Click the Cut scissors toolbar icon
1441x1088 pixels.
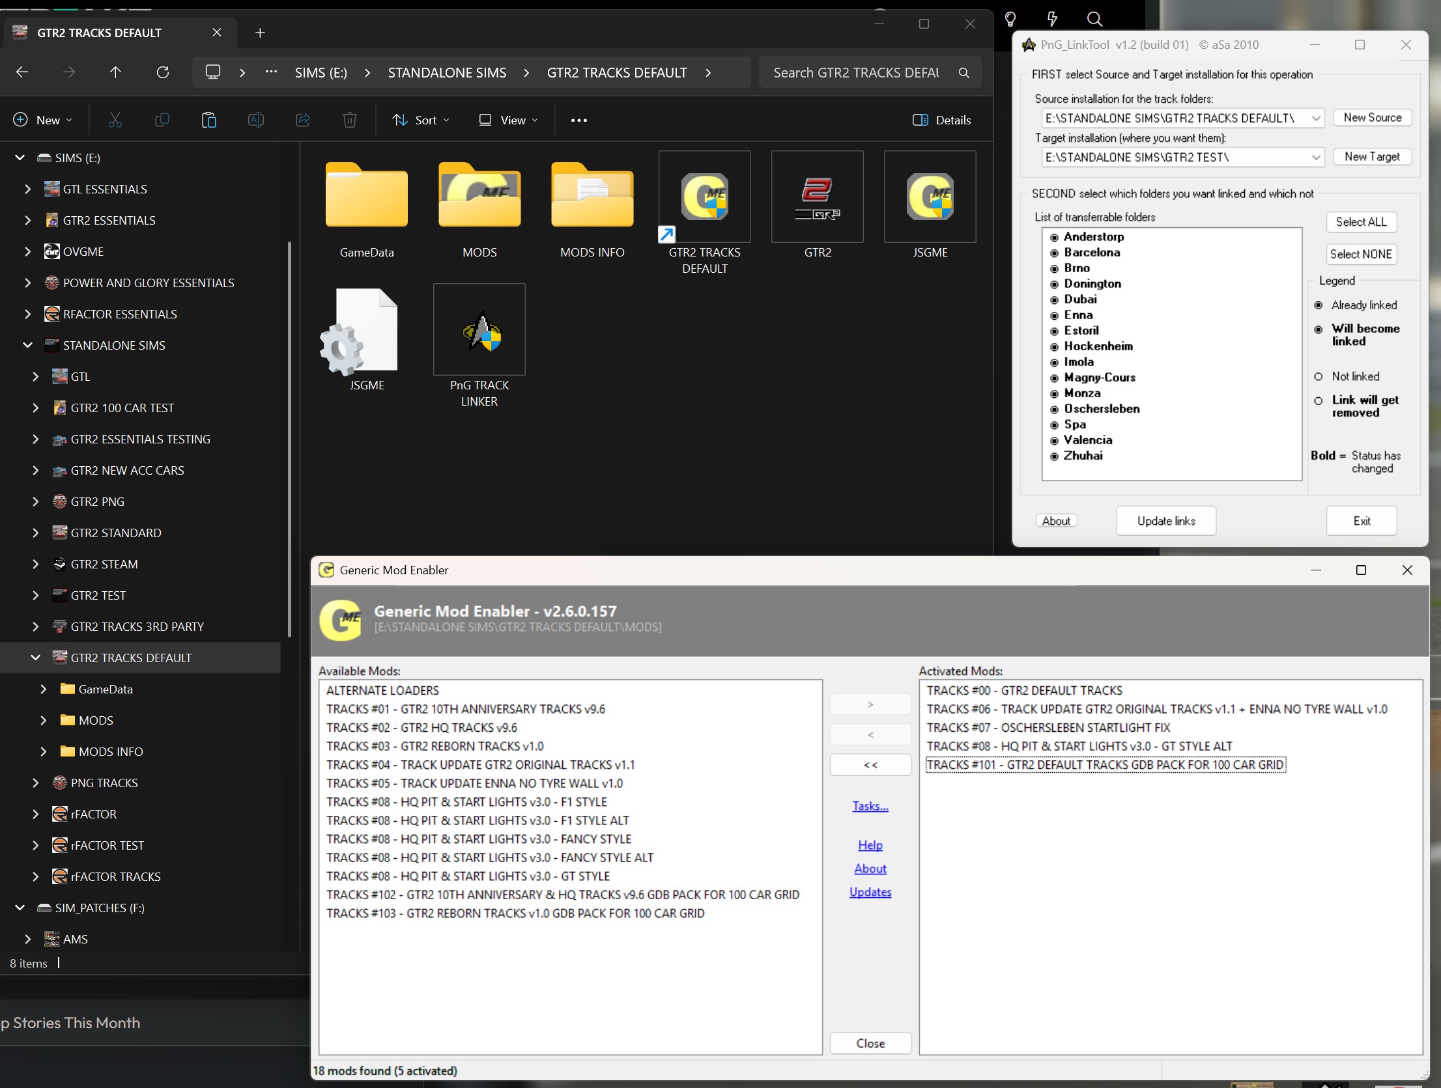tap(115, 120)
